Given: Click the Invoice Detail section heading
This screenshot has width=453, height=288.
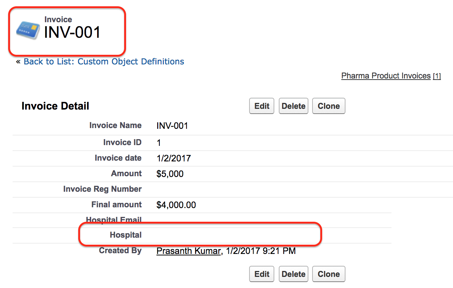Looking at the screenshot, I should point(56,106).
